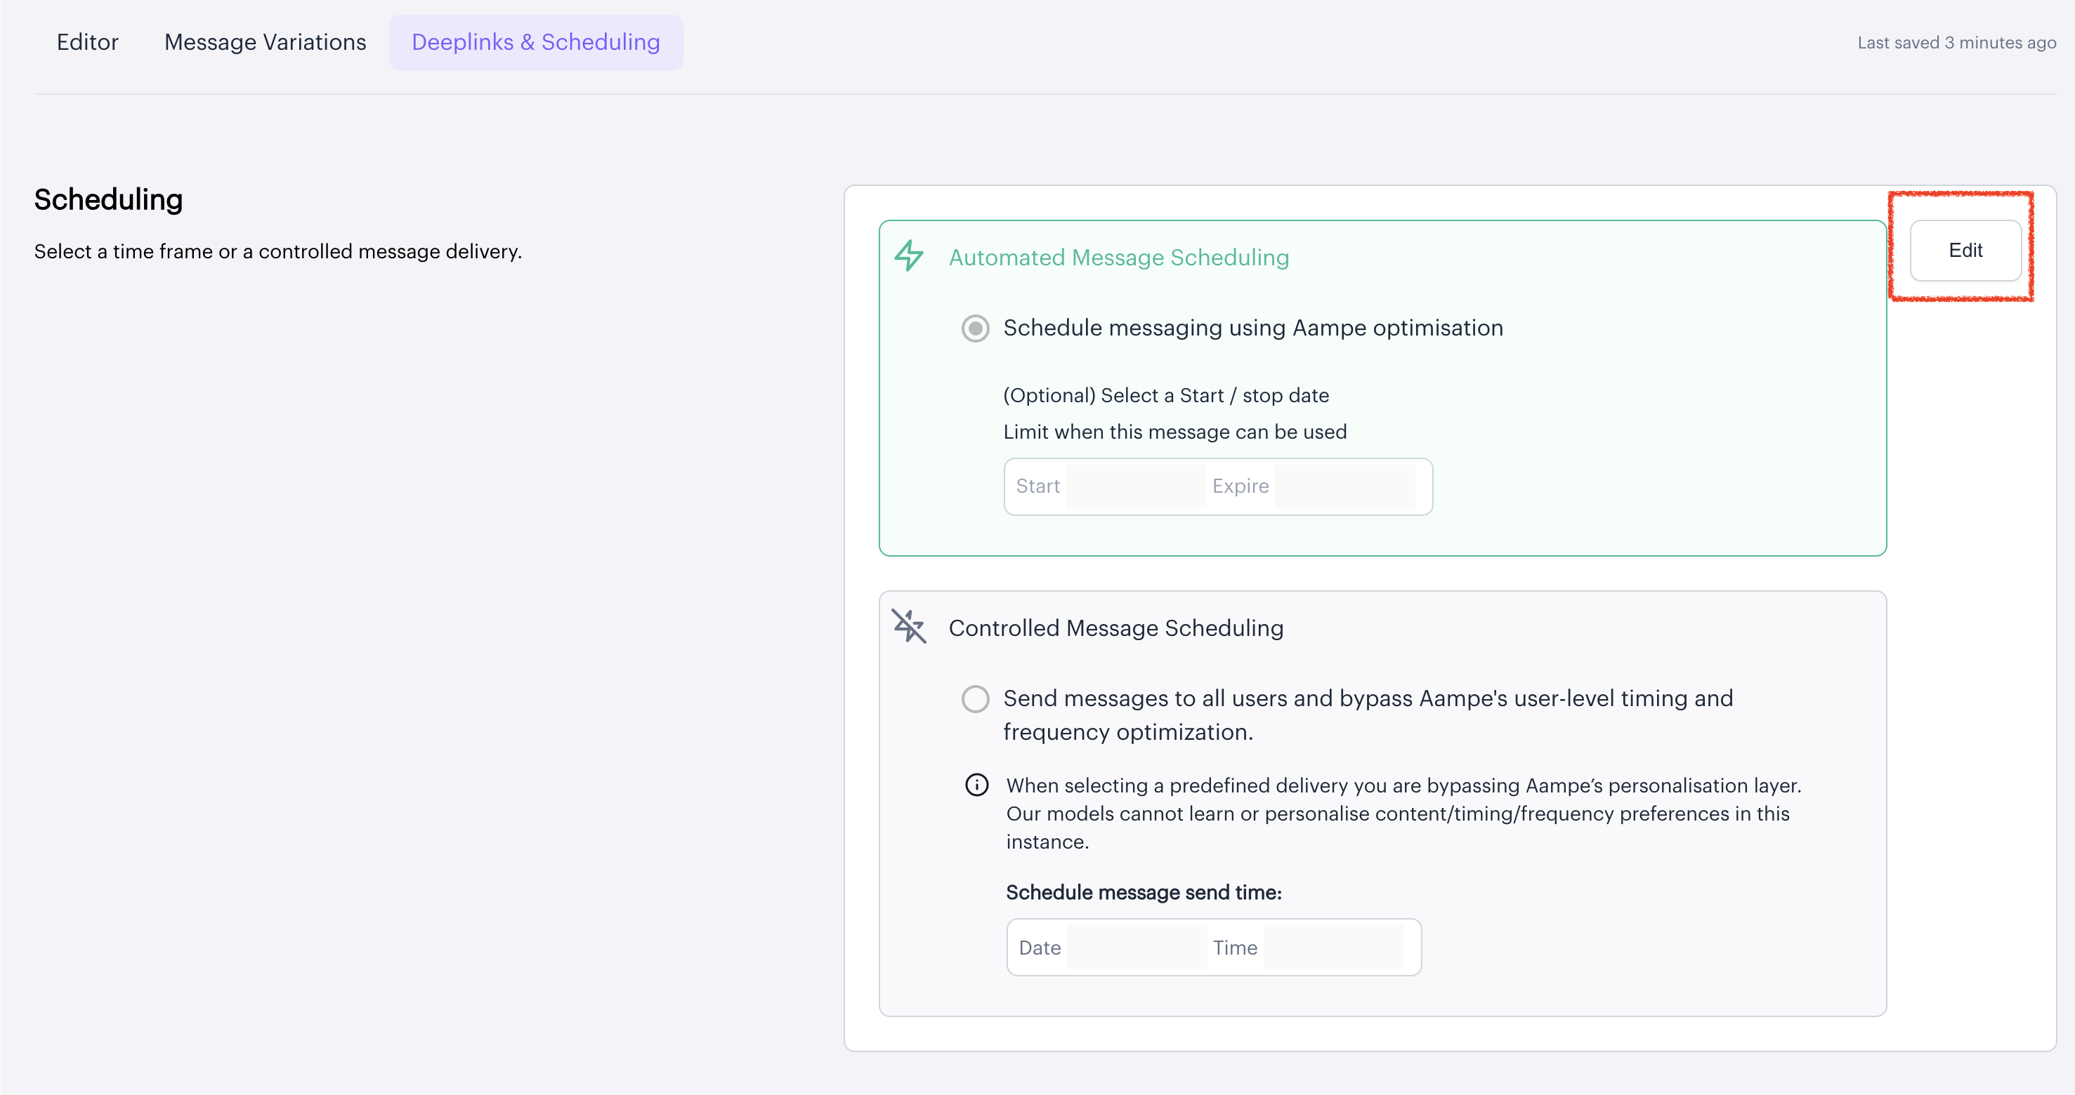Click the info circle icon
2075x1095 pixels.
pyautogui.click(x=976, y=785)
